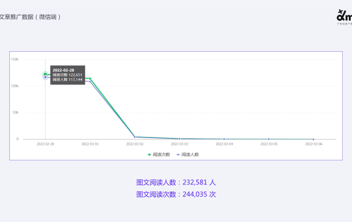
Task: Click the 图文阅读次数 244,035 text
Action: (x=176, y=194)
